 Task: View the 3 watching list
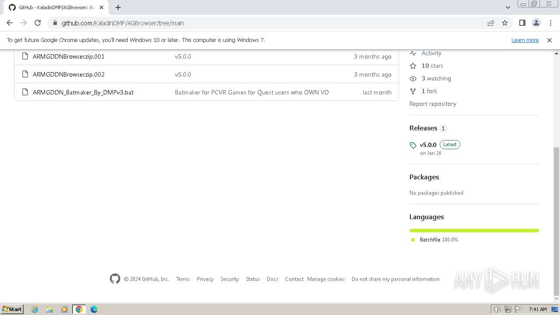(436, 78)
